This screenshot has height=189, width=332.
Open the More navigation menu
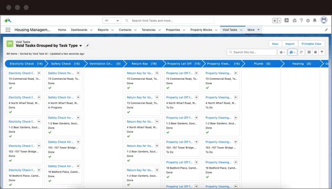pyautogui.click(x=254, y=30)
